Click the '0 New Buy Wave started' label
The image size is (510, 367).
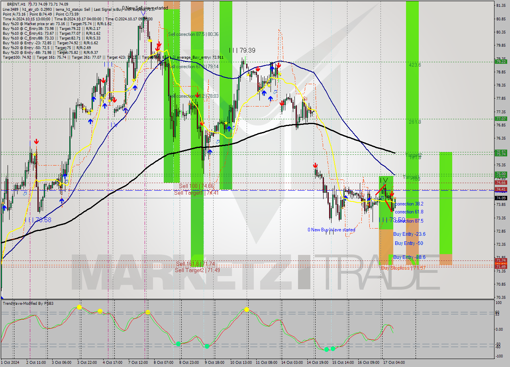point(331,230)
